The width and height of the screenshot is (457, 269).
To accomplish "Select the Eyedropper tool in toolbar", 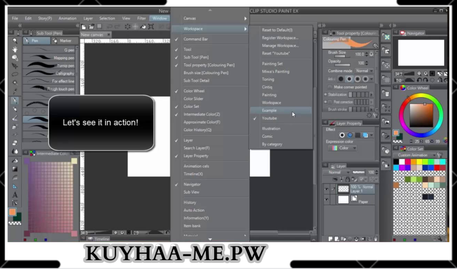I will coord(15,91).
